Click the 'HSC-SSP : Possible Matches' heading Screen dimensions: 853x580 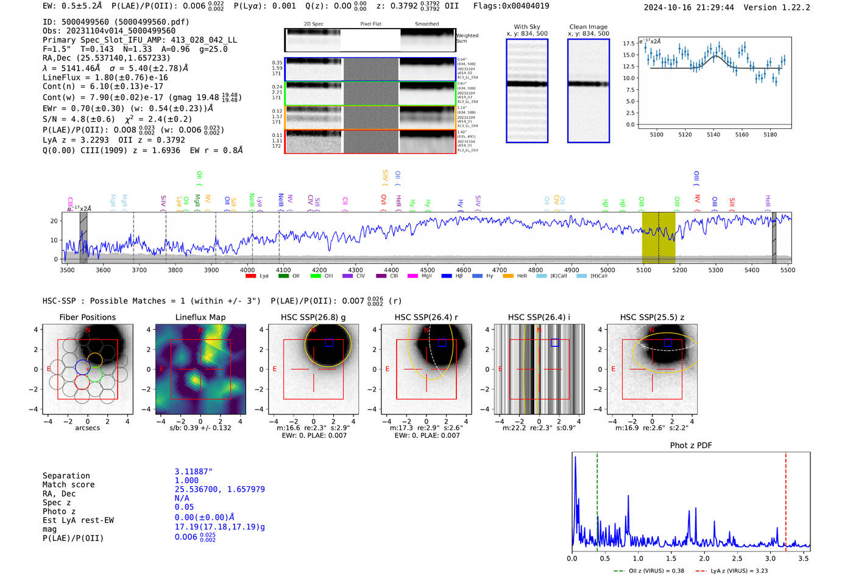pyautogui.click(x=152, y=301)
